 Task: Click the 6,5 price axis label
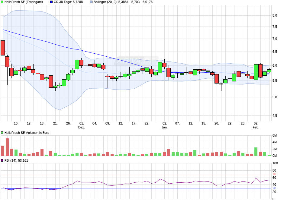[275, 52]
